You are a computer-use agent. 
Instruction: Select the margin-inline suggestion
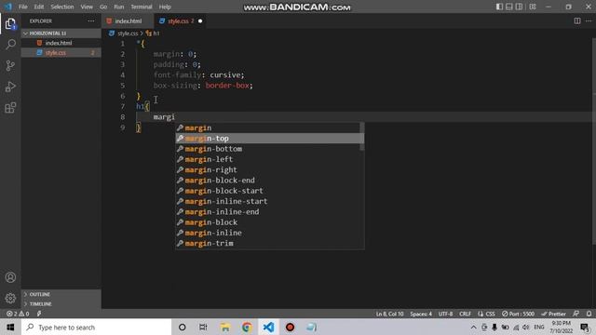[267, 233]
